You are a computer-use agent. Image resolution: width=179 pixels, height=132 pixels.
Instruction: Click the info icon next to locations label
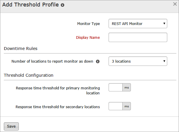pos(98,61)
